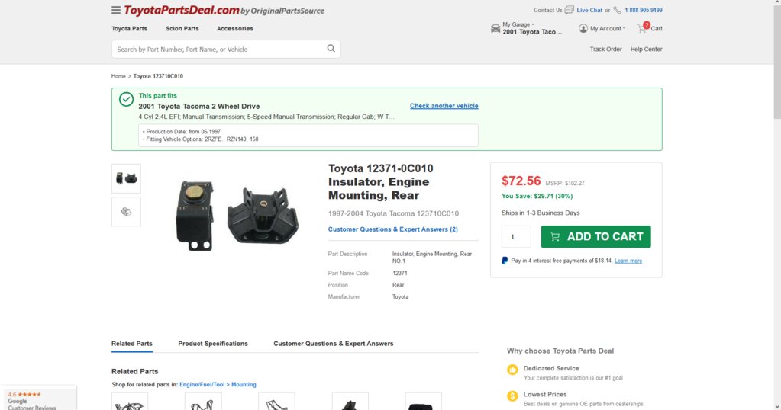
Task: Open the Toyota Parts menu
Action: pyautogui.click(x=129, y=29)
